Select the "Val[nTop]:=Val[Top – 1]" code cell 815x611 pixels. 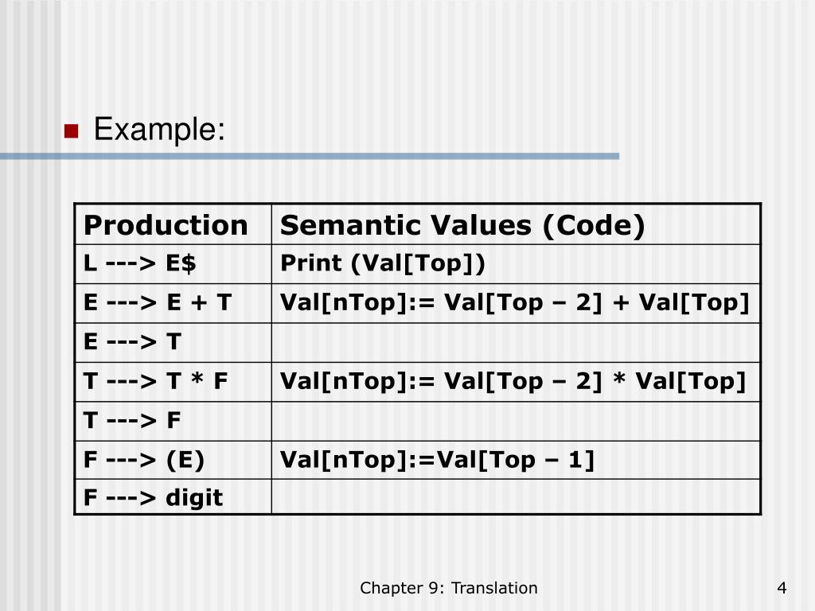[437, 460]
